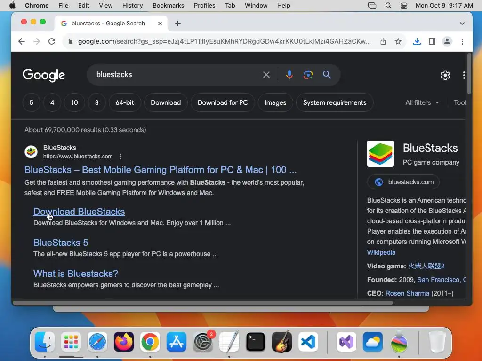Open the All filters dropdown
The image size is (482, 361).
point(422,102)
